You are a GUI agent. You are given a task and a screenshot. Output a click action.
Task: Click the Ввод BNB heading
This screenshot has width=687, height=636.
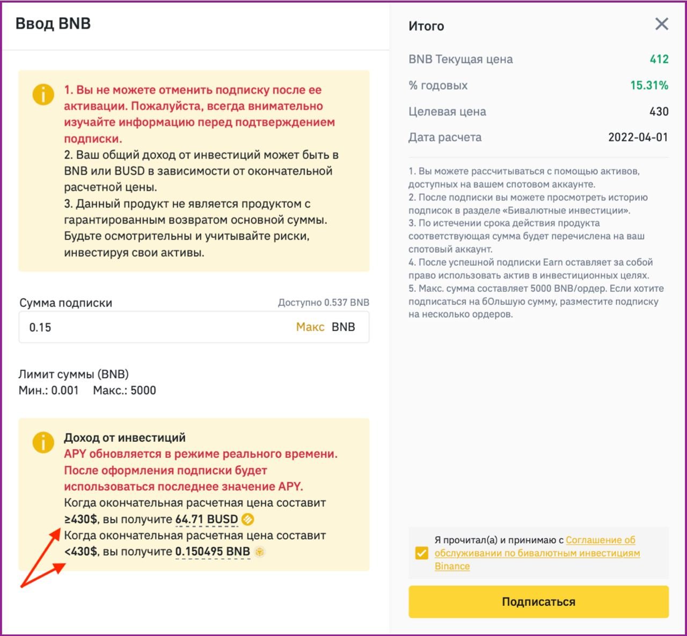click(x=53, y=24)
